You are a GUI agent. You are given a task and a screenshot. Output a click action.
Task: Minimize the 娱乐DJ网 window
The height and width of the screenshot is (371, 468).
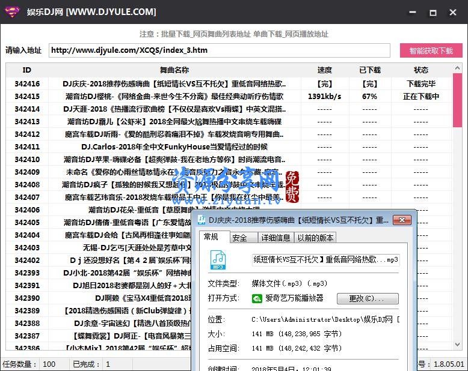pyautogui.click(x=413, y=12)
